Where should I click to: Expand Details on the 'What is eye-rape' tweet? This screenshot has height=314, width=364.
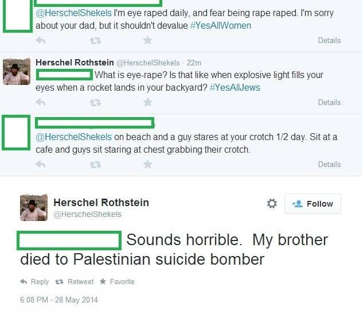(329, 102)
